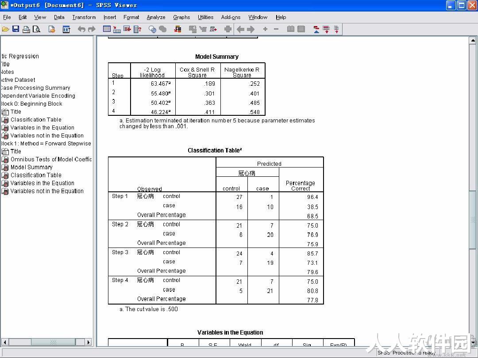Image resolution: width=478 pixels, height=358 pixels.
Task: Click the Open file icon
Action: [x=5, y=29]
